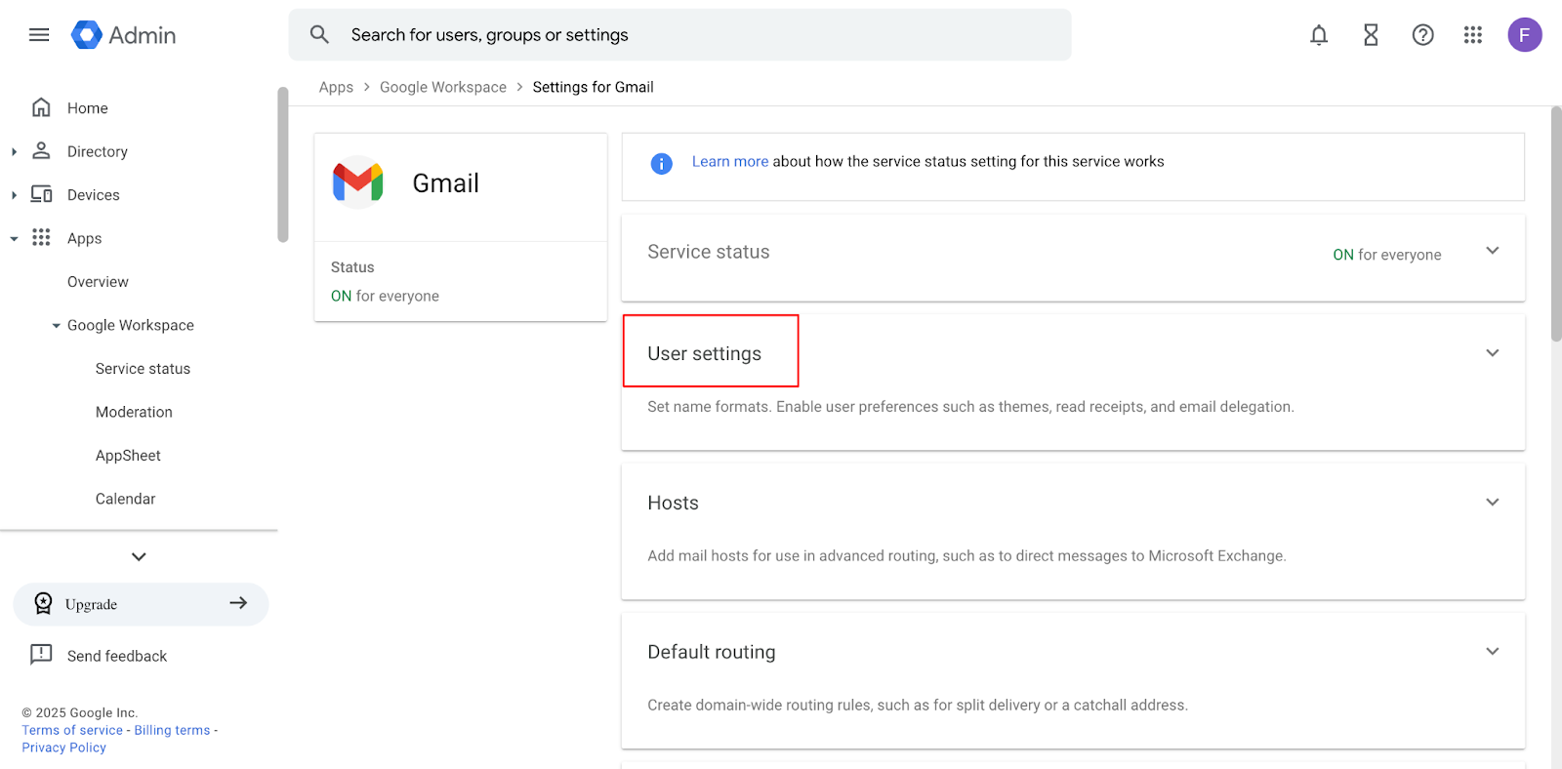Click the Upgrade button
1562x769 pixels.
coord(141,604)
